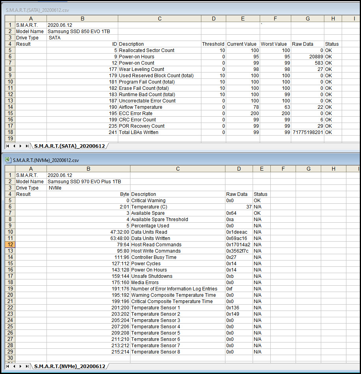Click the Samsung SSD 850 EVO 1TB cell
The height and width of the screenshot is (374, 361).
click(82, 32)
